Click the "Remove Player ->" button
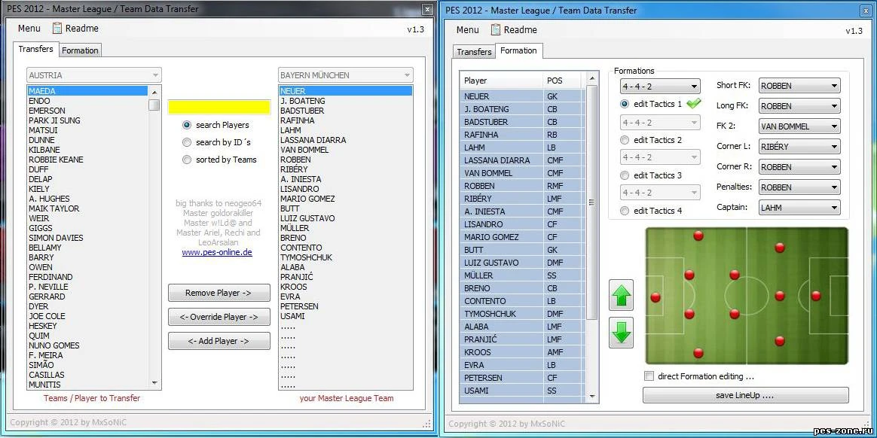This screenshot has width=877, height=438. pyautogui.click(x=218, y=293)
